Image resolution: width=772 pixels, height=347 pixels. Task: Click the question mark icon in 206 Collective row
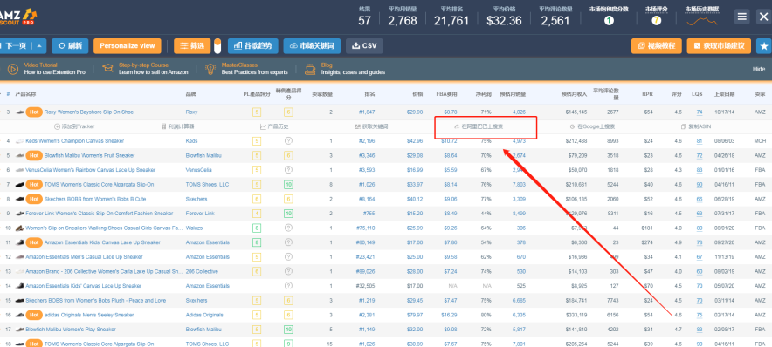288,271
